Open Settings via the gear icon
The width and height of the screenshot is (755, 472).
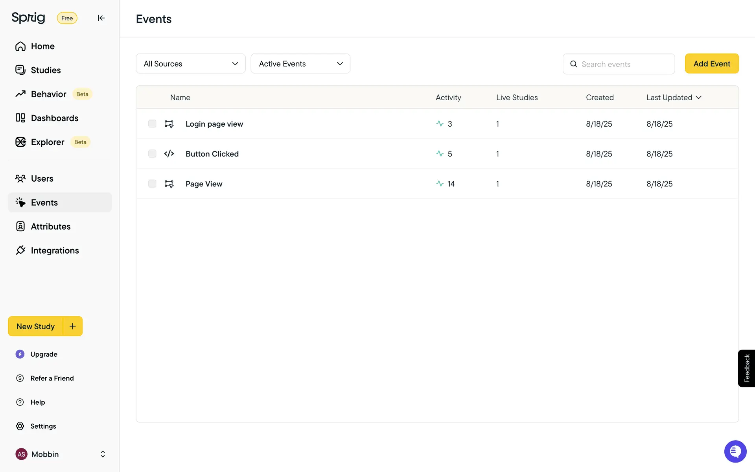coord(20,426)
